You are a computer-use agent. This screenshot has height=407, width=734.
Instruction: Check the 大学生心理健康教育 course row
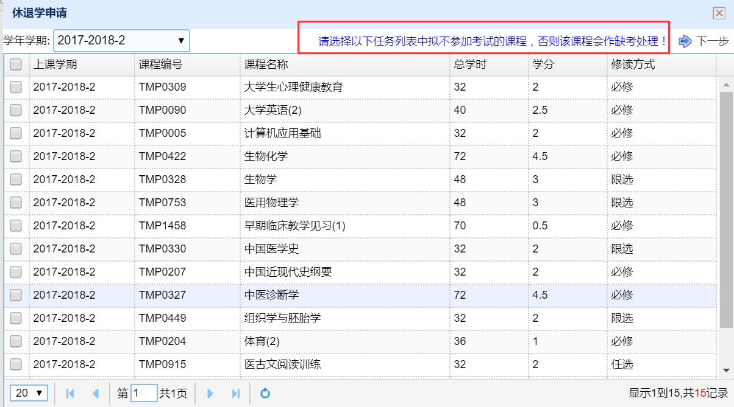pos(16,87)
